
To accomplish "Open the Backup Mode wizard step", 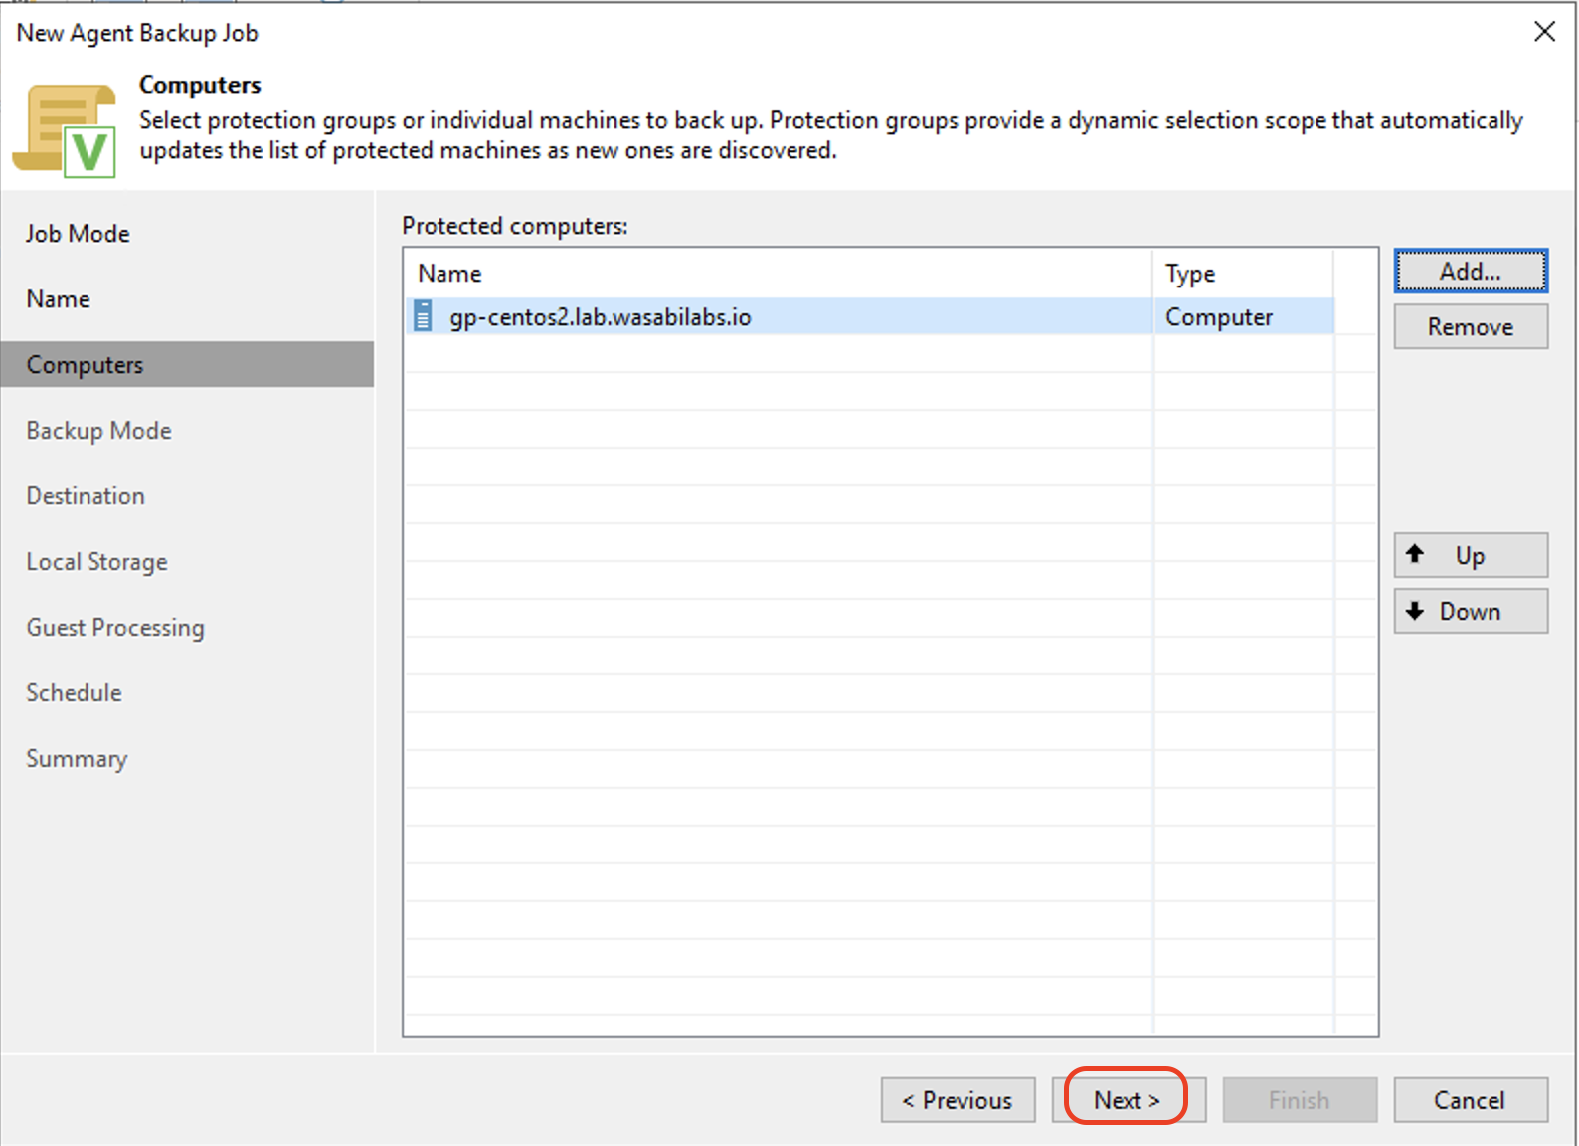I will tap(98, 431).
